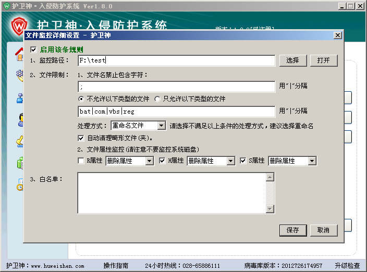This screenshot has height=272, width=367.
Task: Open the clock schedule icon in main window sidebar
Action: (20, 184)
